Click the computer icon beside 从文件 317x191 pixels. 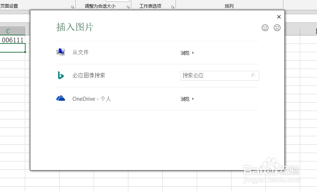61,52
